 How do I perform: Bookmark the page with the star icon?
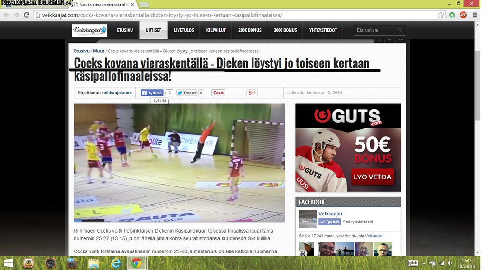[x=441, y=15]
